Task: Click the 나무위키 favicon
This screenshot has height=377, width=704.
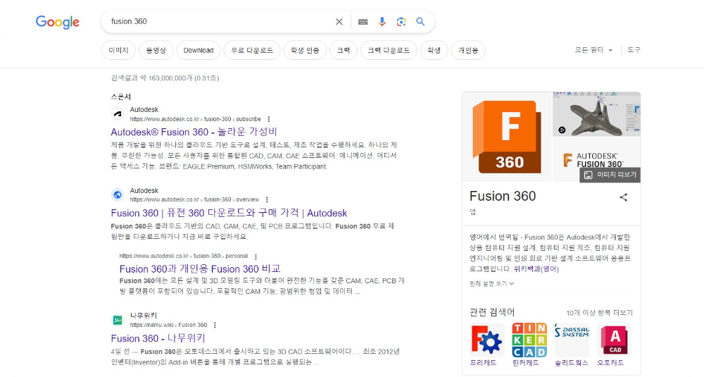Action: tap(118, 320)
